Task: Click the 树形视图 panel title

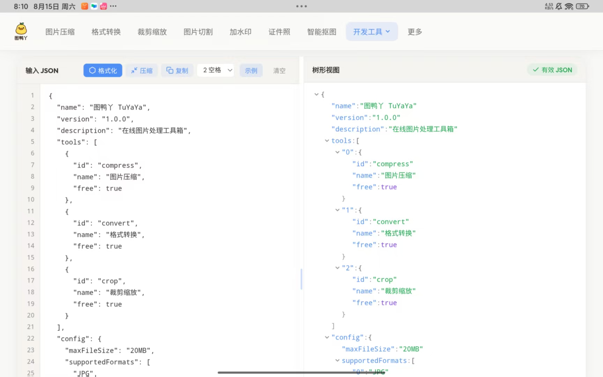Action: 326,70
